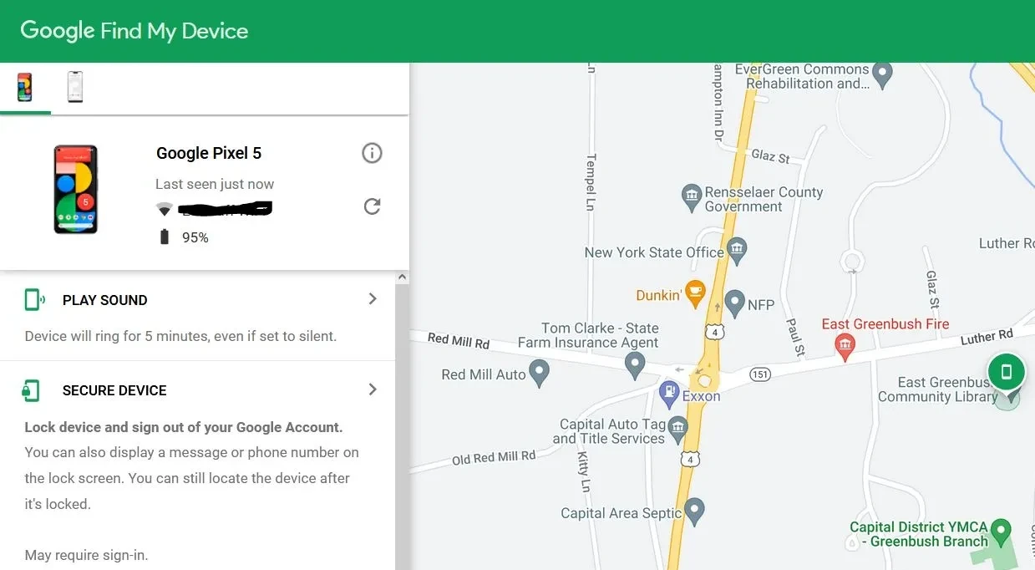Click 'Device will ring for 5 minutes' description
The image size is (1035, 570).
coord(180,336)
